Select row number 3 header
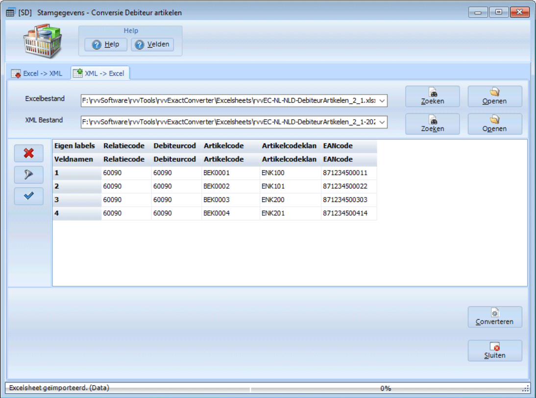 [x=77, y=199]
